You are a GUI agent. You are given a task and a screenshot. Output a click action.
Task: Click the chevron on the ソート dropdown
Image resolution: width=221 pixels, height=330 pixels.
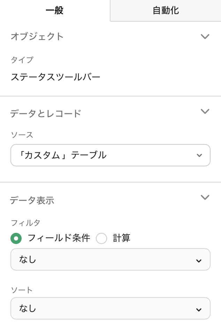[199, 308]
